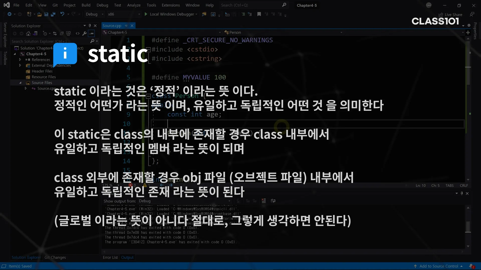Click the Live Share button
Screen dimensions: 481x270
(x=450, y=15)
